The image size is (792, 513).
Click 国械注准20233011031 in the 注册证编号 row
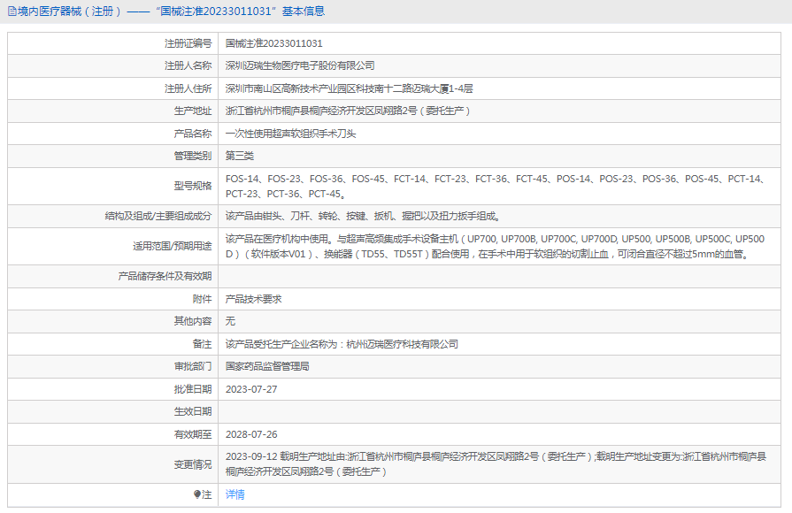coord(273,44)
